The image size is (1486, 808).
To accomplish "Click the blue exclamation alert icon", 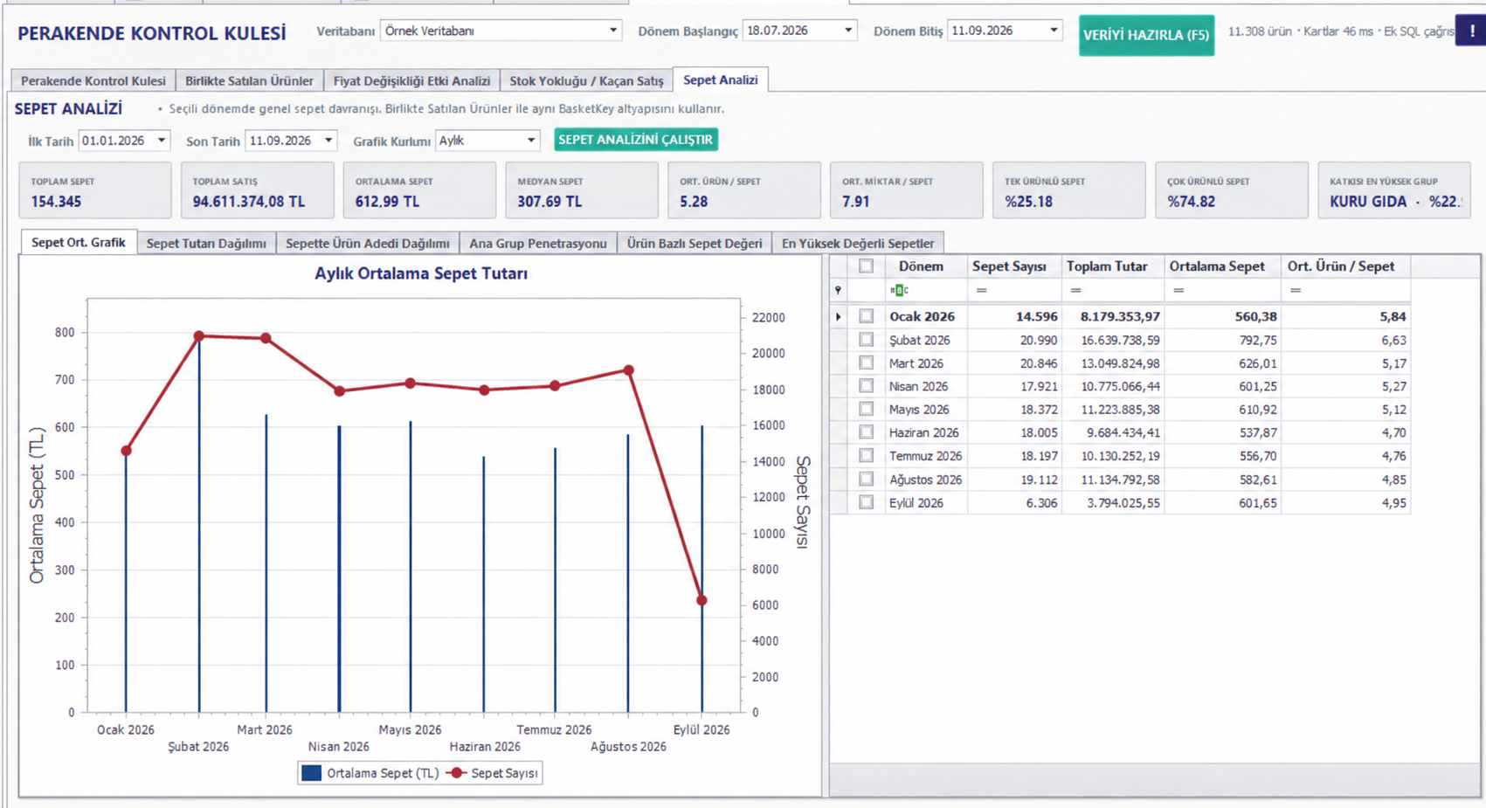I will click(x=1472, y=31).
